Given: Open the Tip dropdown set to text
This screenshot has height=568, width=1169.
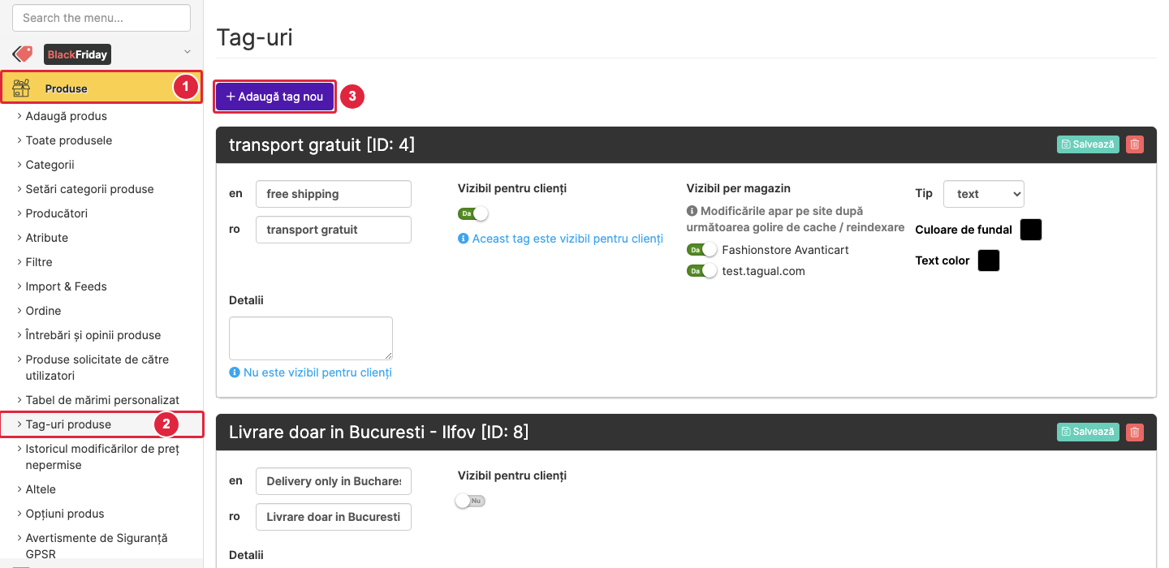Looking at the screenshot, I should pyautogui.click(x=984, y=194).
